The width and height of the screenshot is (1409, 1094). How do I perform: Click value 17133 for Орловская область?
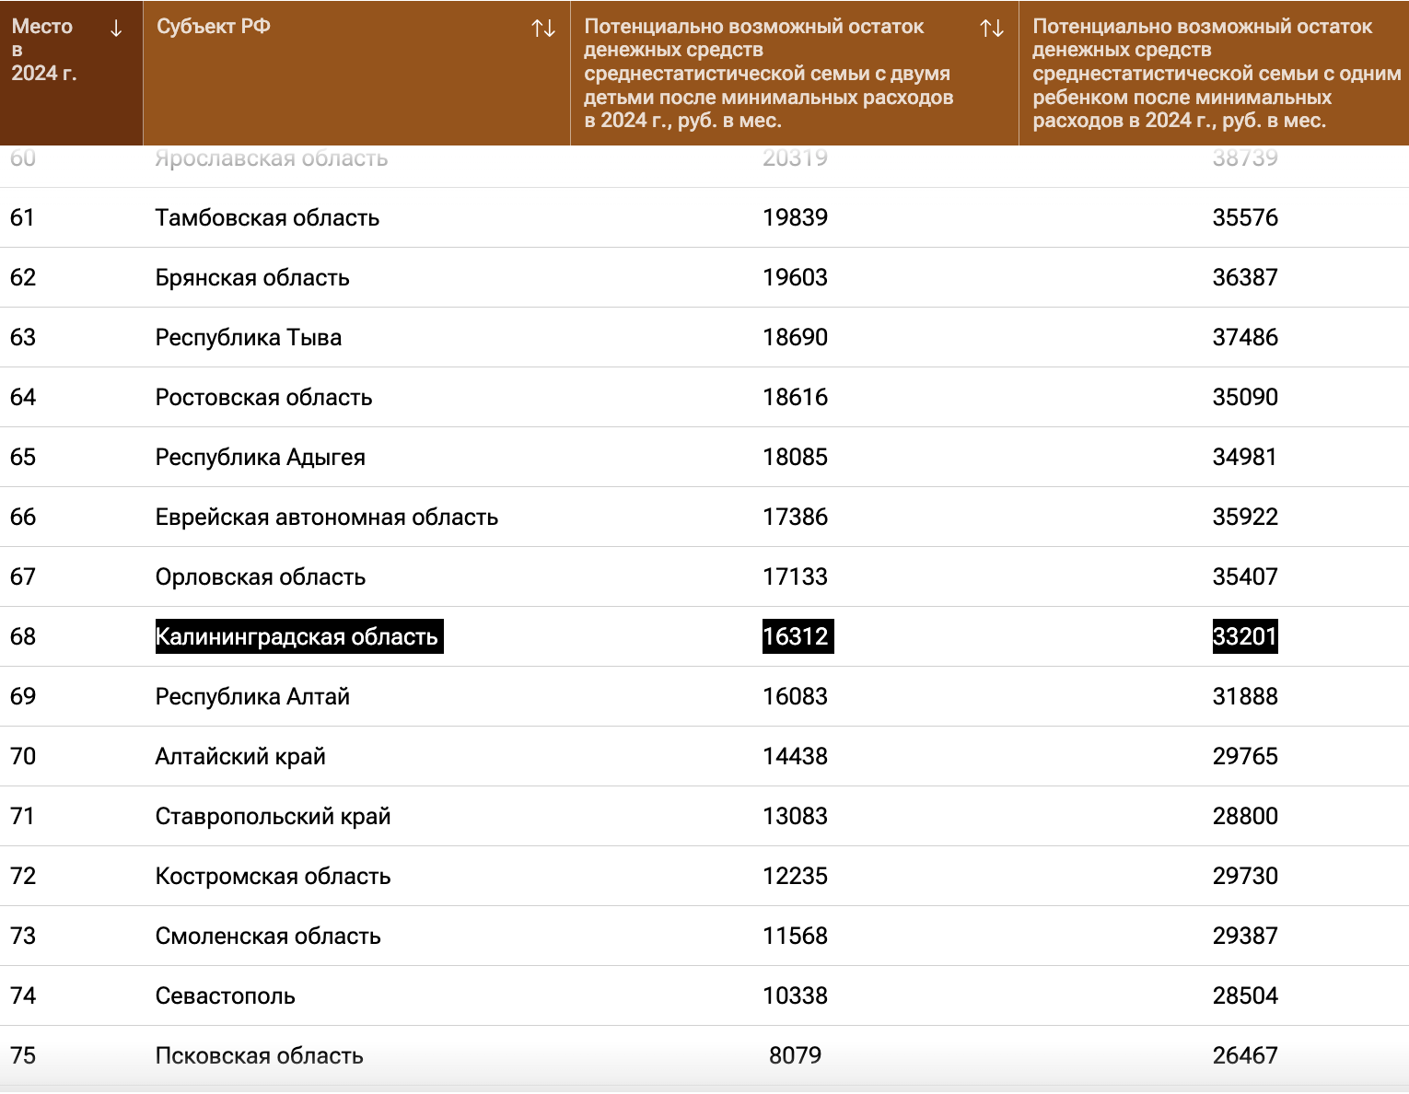796,576
